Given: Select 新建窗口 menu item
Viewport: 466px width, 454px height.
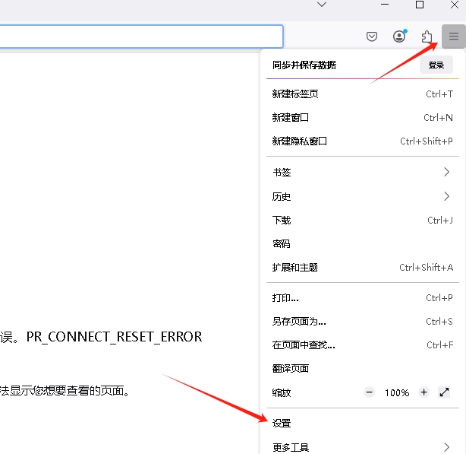Looking at the screenshot, I should (363, 118).
